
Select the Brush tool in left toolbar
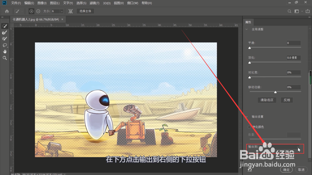pos(5,39)
